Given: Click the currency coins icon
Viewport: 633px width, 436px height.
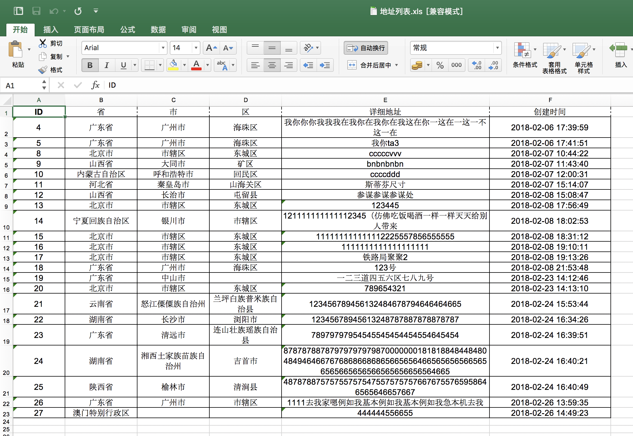Looking at the screenshot, I should coord(417,65).
